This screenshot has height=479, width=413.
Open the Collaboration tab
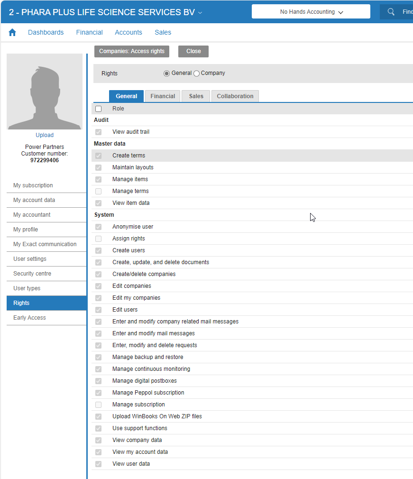(235, 96)
